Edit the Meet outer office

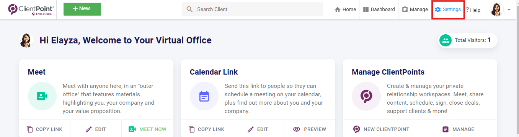[96, 129]
